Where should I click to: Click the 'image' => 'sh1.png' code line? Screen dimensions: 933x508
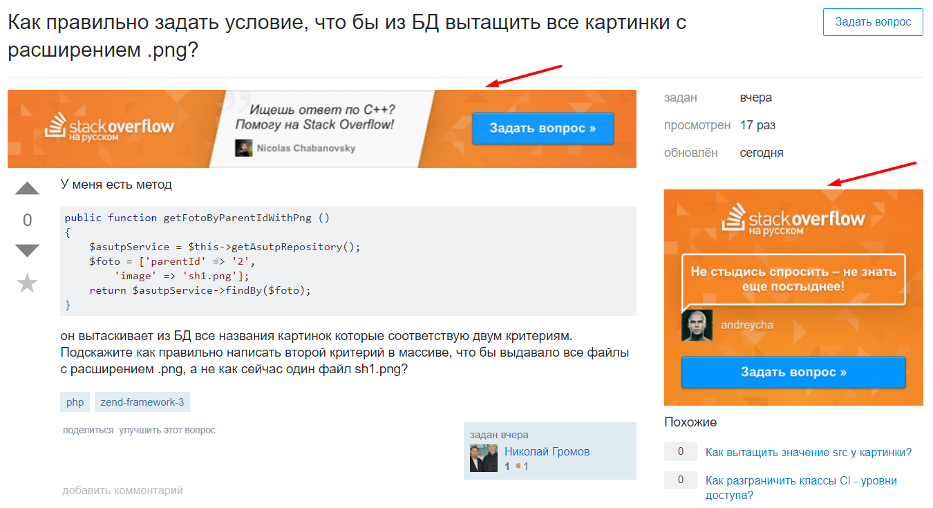pos(182,276)
